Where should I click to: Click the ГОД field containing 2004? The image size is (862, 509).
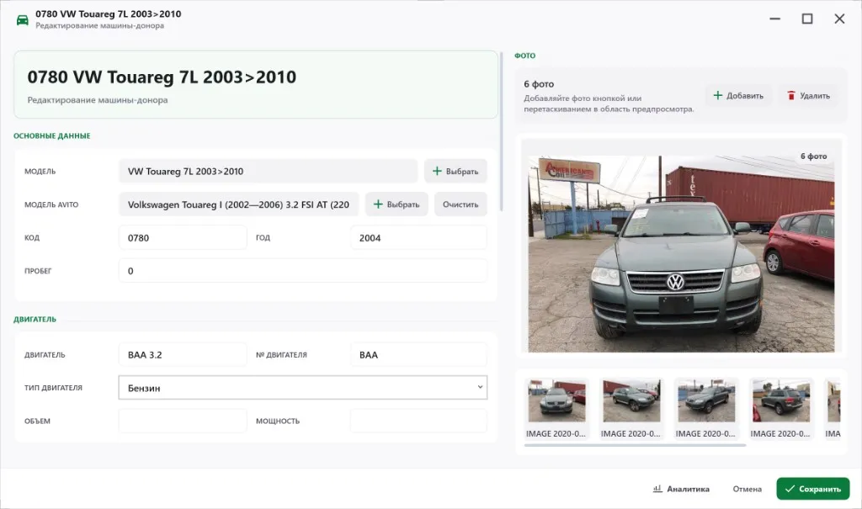pos(418,237)
